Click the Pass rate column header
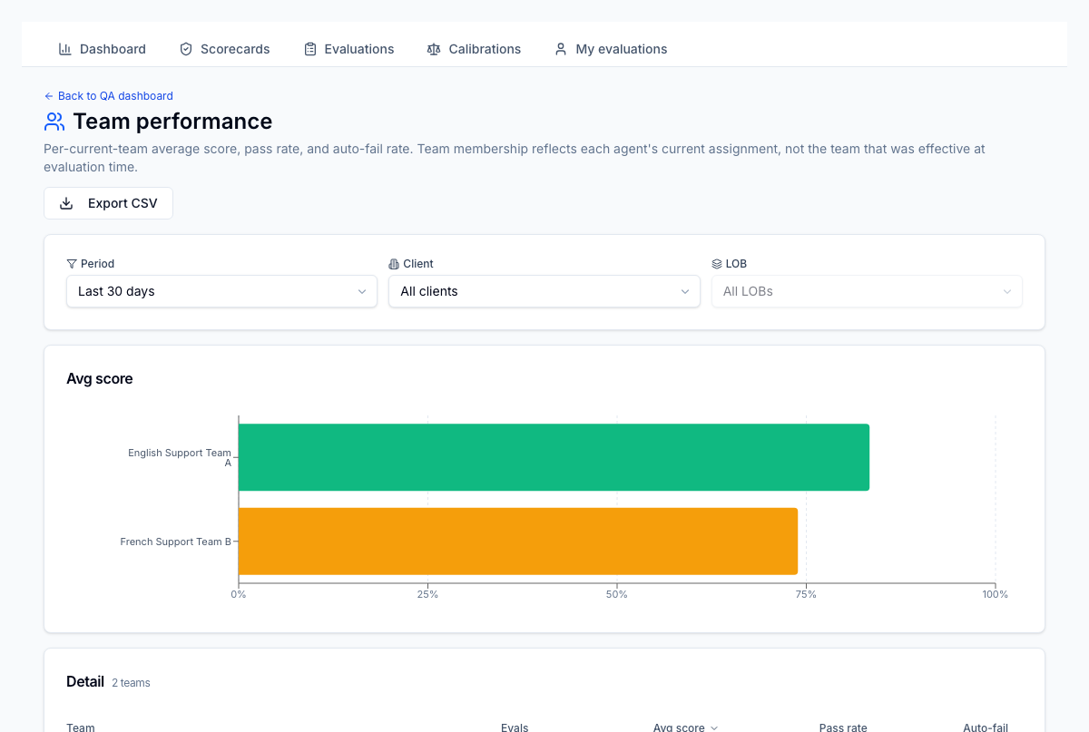The height and width of the screenshot is (732, 1089). coord(843,727)
